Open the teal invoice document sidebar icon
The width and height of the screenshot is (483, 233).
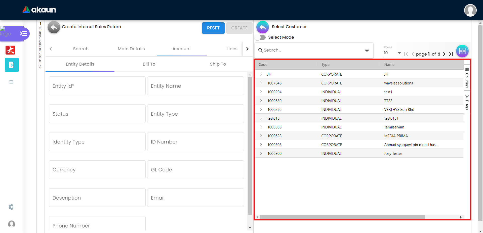tap(12, 65)
